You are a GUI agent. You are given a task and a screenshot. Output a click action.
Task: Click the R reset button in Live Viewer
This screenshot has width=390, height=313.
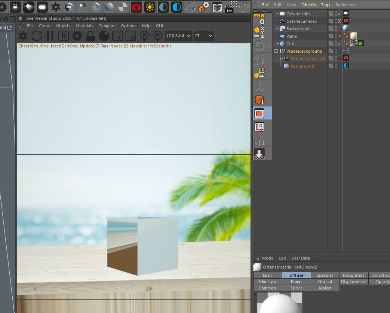64,36
